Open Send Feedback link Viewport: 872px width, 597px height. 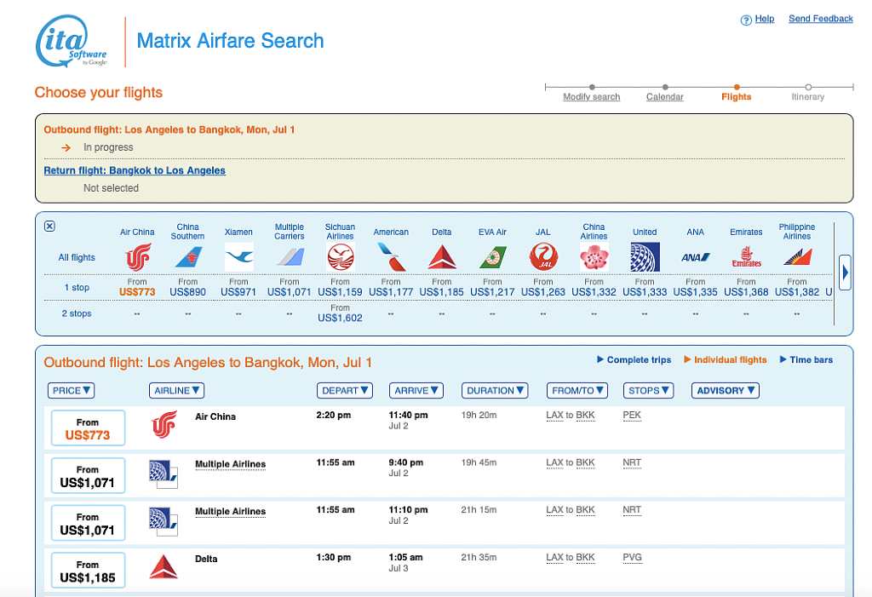pyautogui.click(x=821, y=19)
